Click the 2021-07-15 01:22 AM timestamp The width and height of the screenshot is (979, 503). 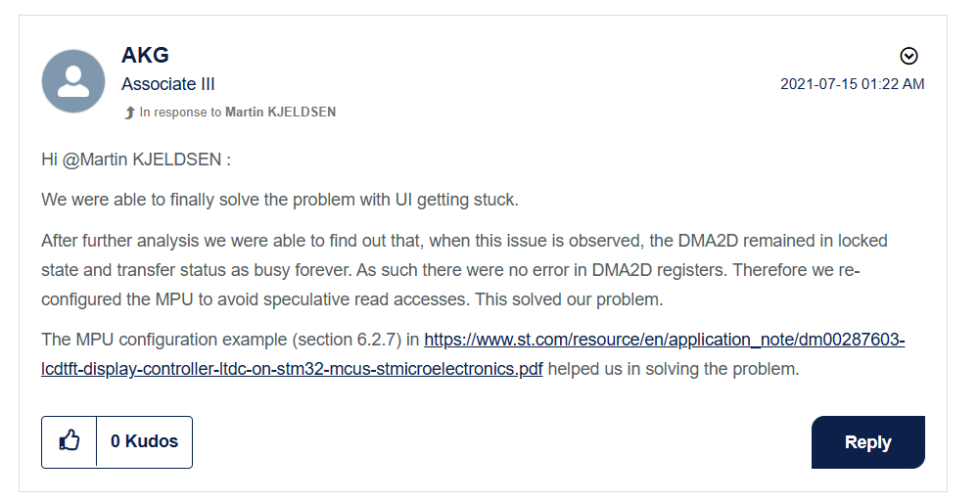click(x=852, y=84)
